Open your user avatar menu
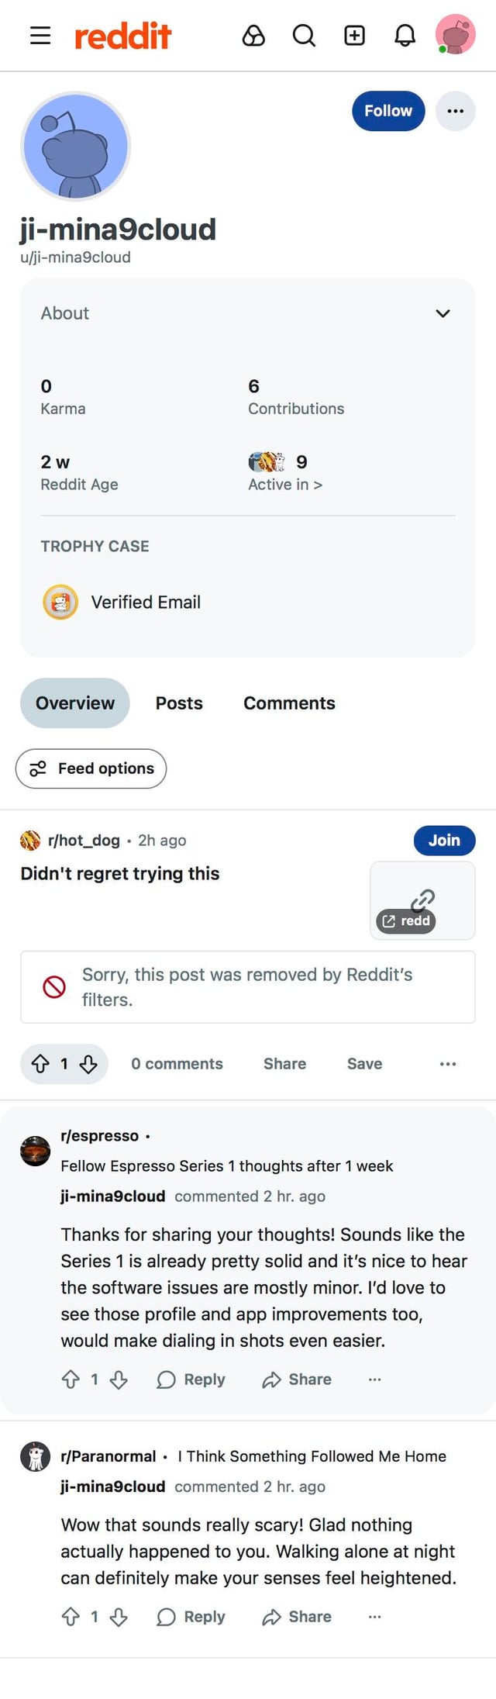Screen dimensions: 496x1699 point(455,35)
